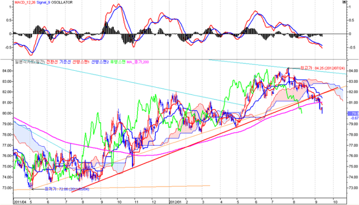The height and width of the screenshot is (205, 359).
Task: Click the MA_종가,200 legend label
Action: pyautogui.click(x=138, y=62)
